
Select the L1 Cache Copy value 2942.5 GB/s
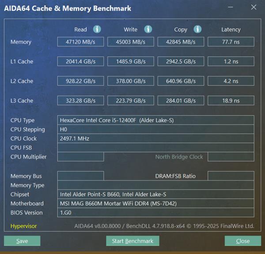coord(181,61)
